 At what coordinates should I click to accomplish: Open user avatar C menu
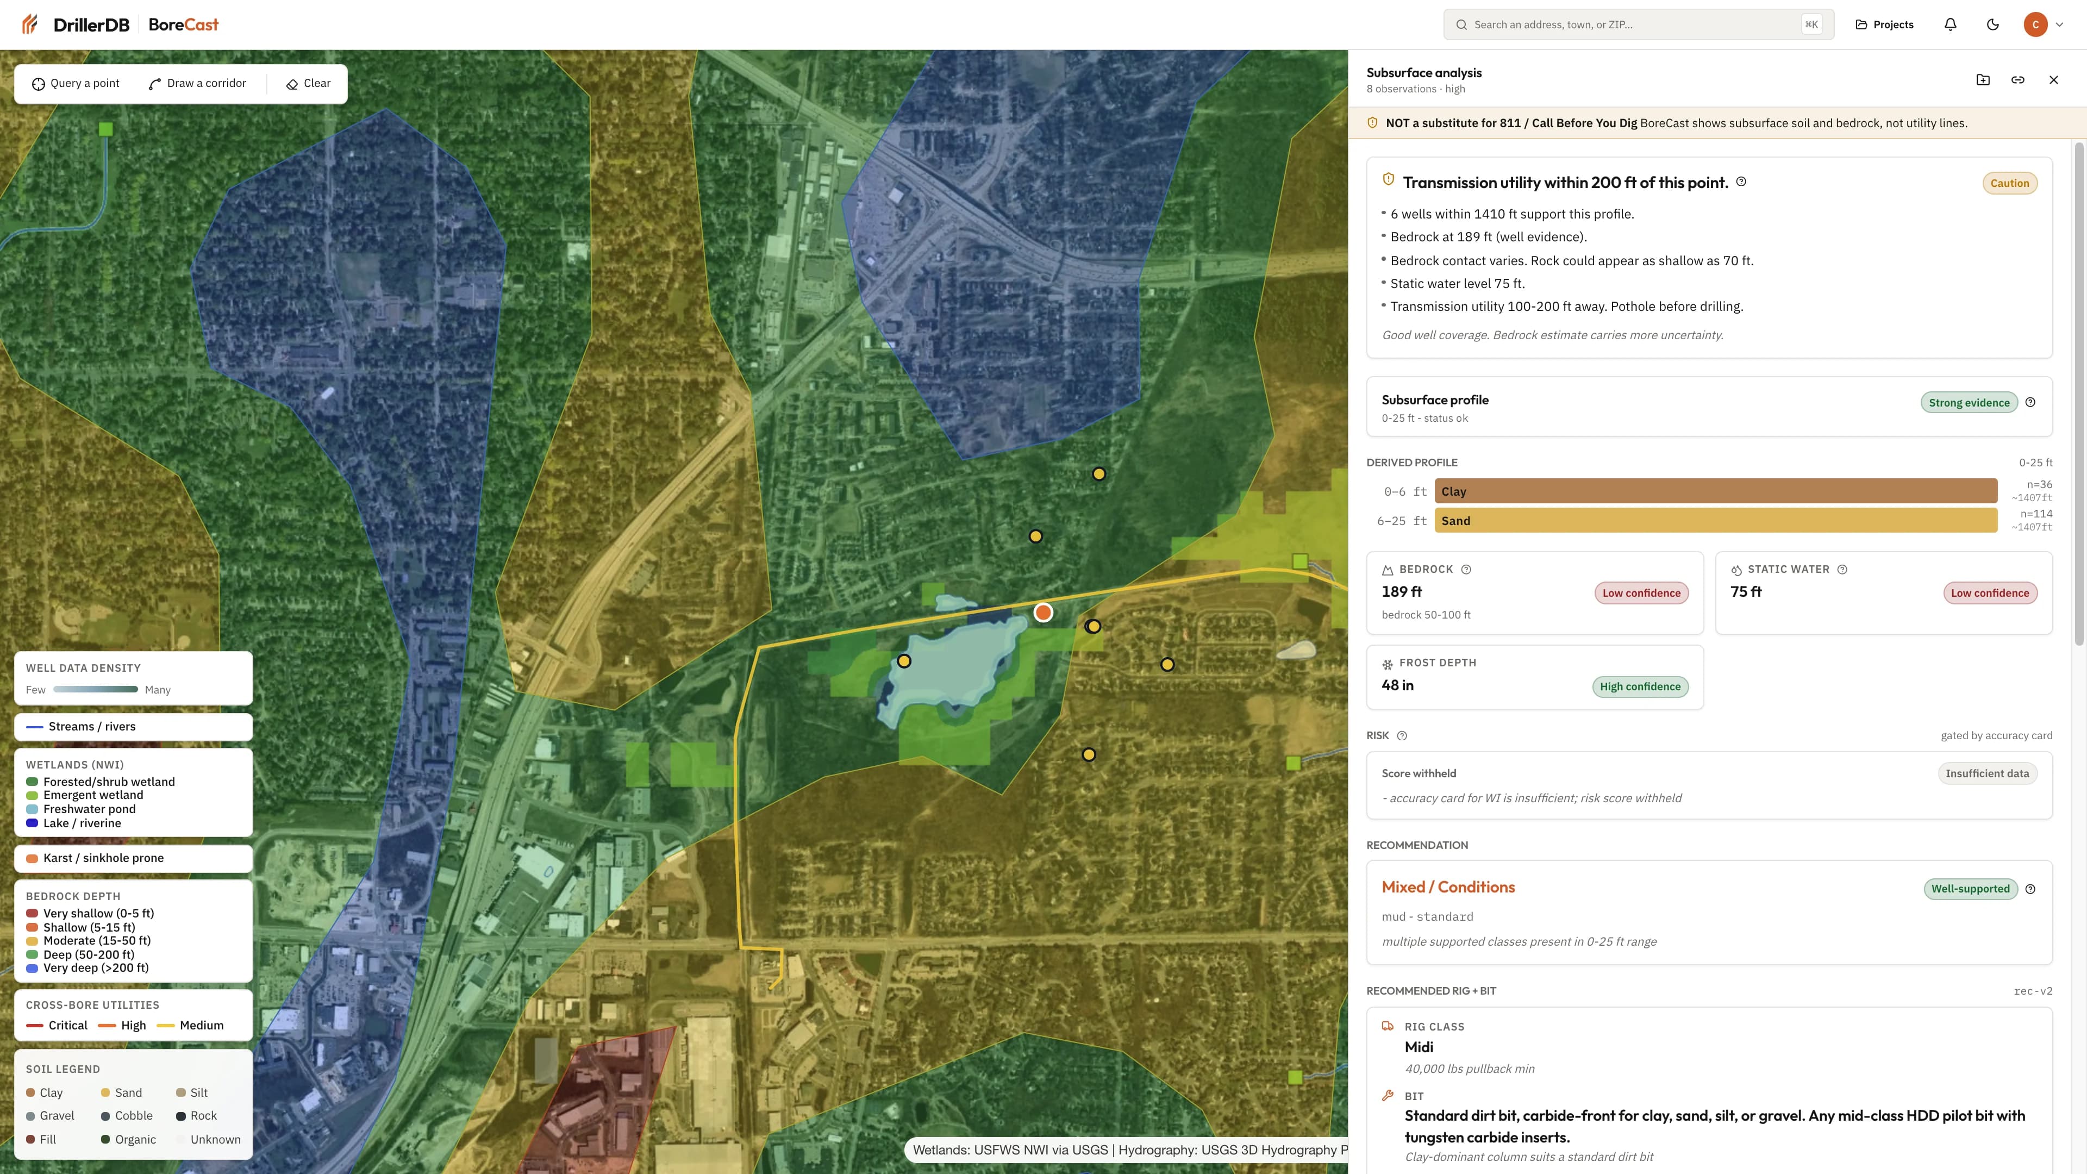click(2035, 24)
